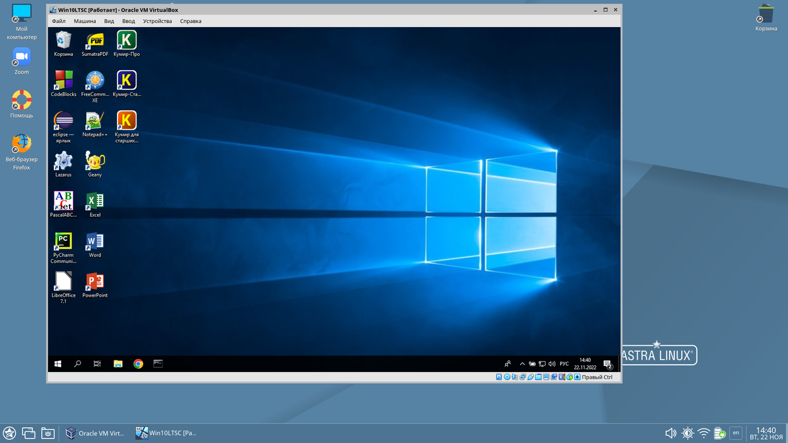Click the VirtualBox USB devices indicator
Screen dimensions: 788x443
tap(531, 377)
